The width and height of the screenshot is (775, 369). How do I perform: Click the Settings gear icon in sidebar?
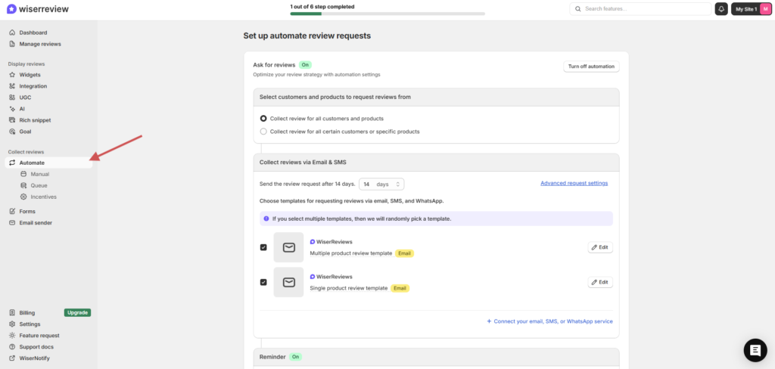click(x=12, y=324)
